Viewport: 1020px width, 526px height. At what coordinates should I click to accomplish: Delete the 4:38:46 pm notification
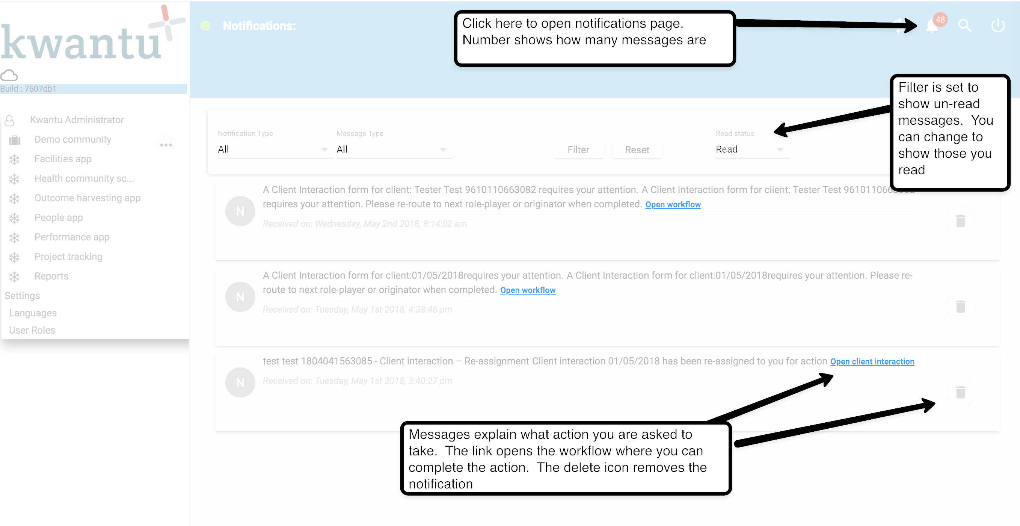click(960, 307)
